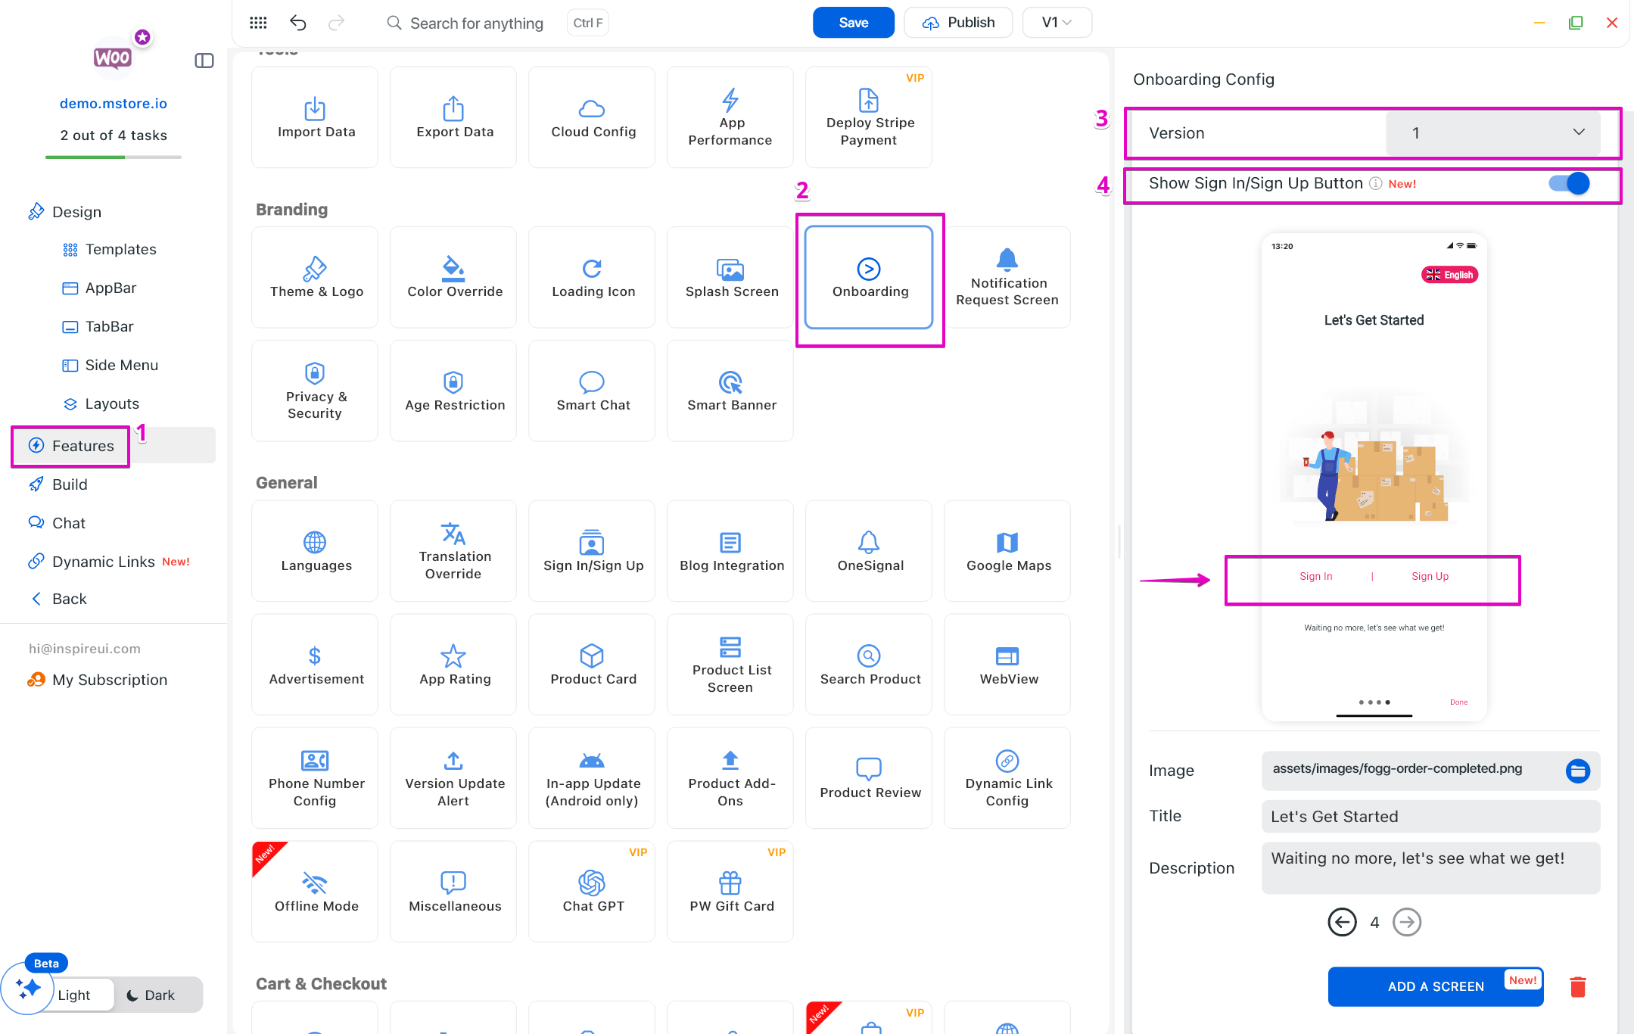Go to next onboarding screen arrow
1634x1034 pixels.
tap(1406, 922)
